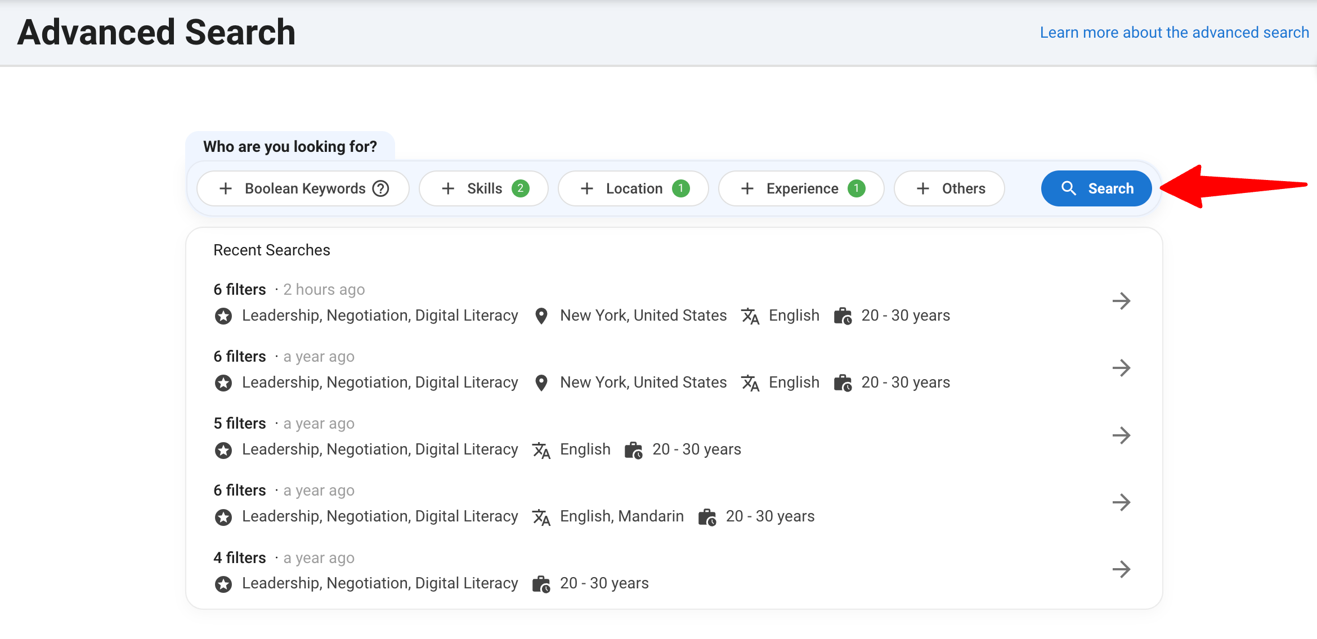Click the plus icon on Experience chip
Viewport: 1317px width, 639px height.
[747, 188]
